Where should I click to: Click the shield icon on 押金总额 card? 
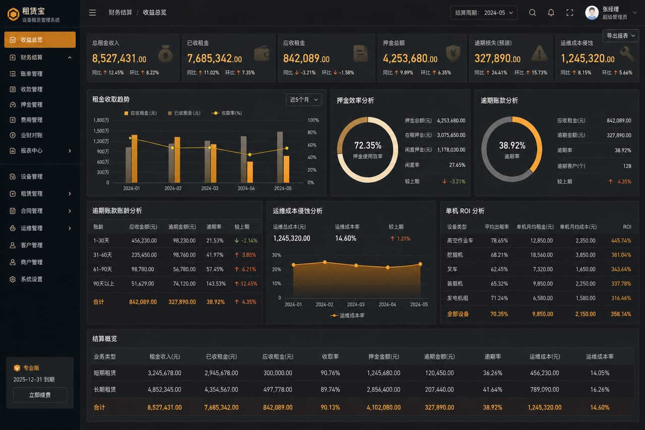coord(453,53)
